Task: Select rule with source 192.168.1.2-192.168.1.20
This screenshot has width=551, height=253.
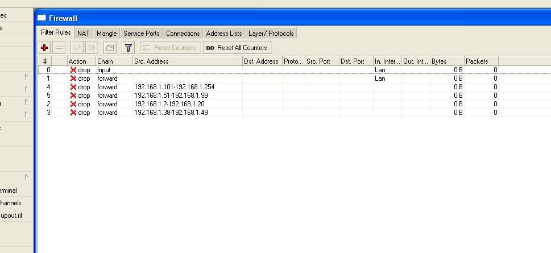Action: pos(169,104)
